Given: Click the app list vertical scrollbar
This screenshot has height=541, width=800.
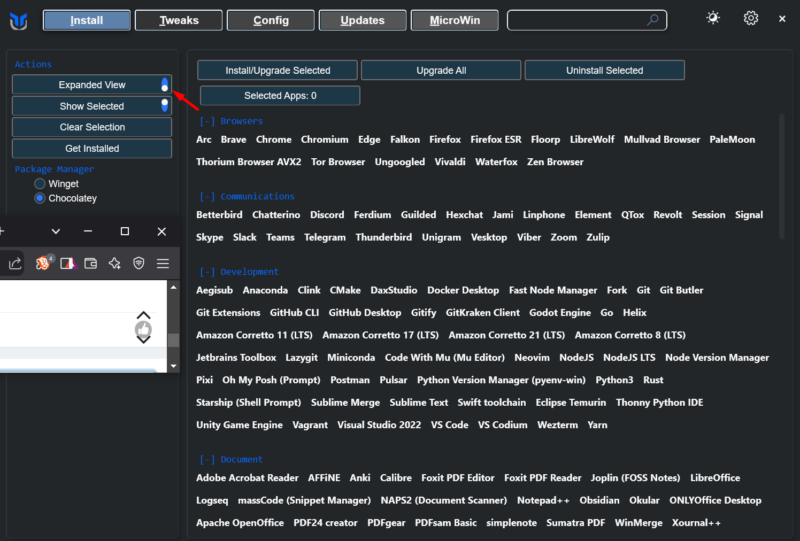Looking at the screenshot, I should point(782,176).
